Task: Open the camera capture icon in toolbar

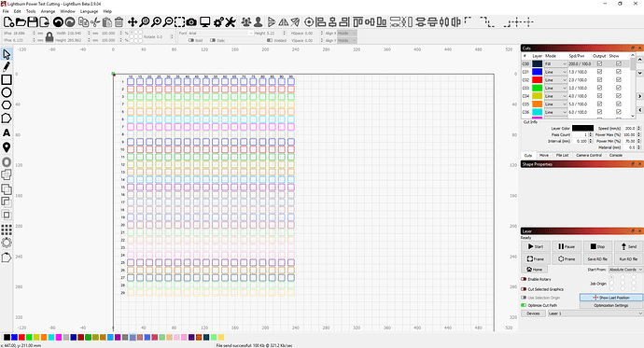Action: click(191, 22)
